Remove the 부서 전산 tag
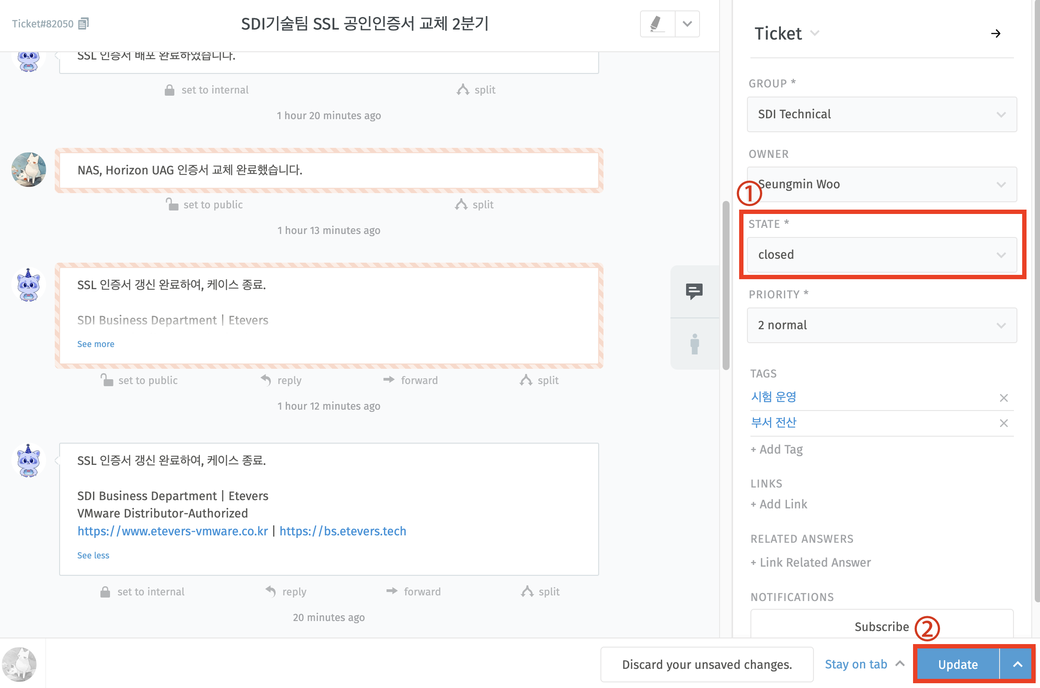Screen dimensions: 1040x688 pyautogui.click(x=1003, y=424)
